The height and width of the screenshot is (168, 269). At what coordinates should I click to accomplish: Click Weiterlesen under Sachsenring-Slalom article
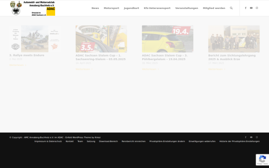click(x=84, y=69)
